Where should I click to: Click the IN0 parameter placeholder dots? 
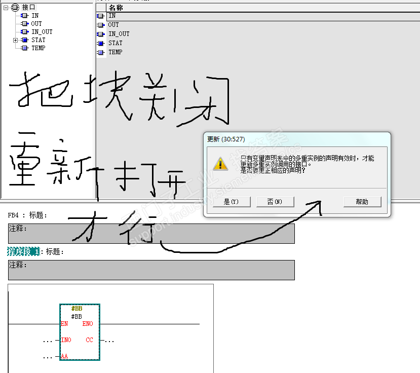tap(48, 341)
